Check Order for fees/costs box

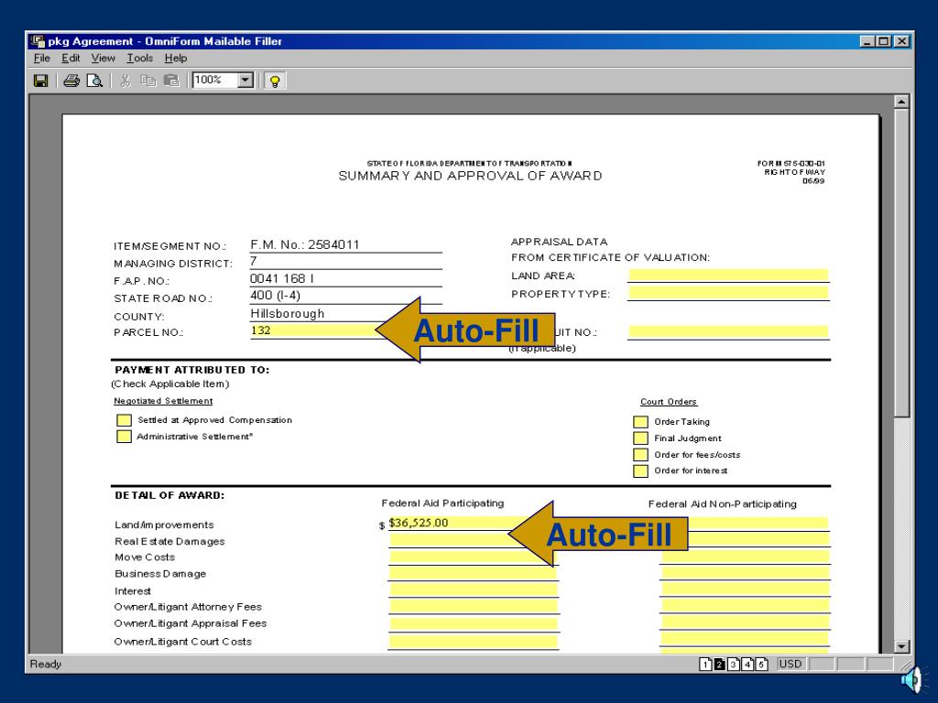coord(640,454)
